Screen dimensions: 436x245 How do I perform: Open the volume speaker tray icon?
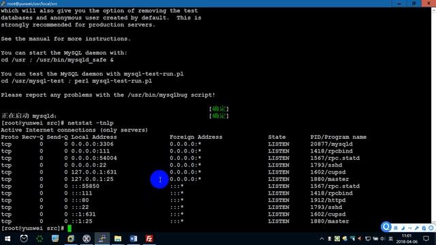(x=383, y=239)
